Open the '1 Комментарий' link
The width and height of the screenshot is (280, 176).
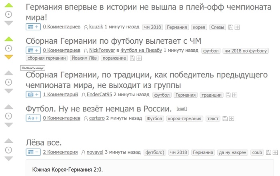tap(60, 95)
